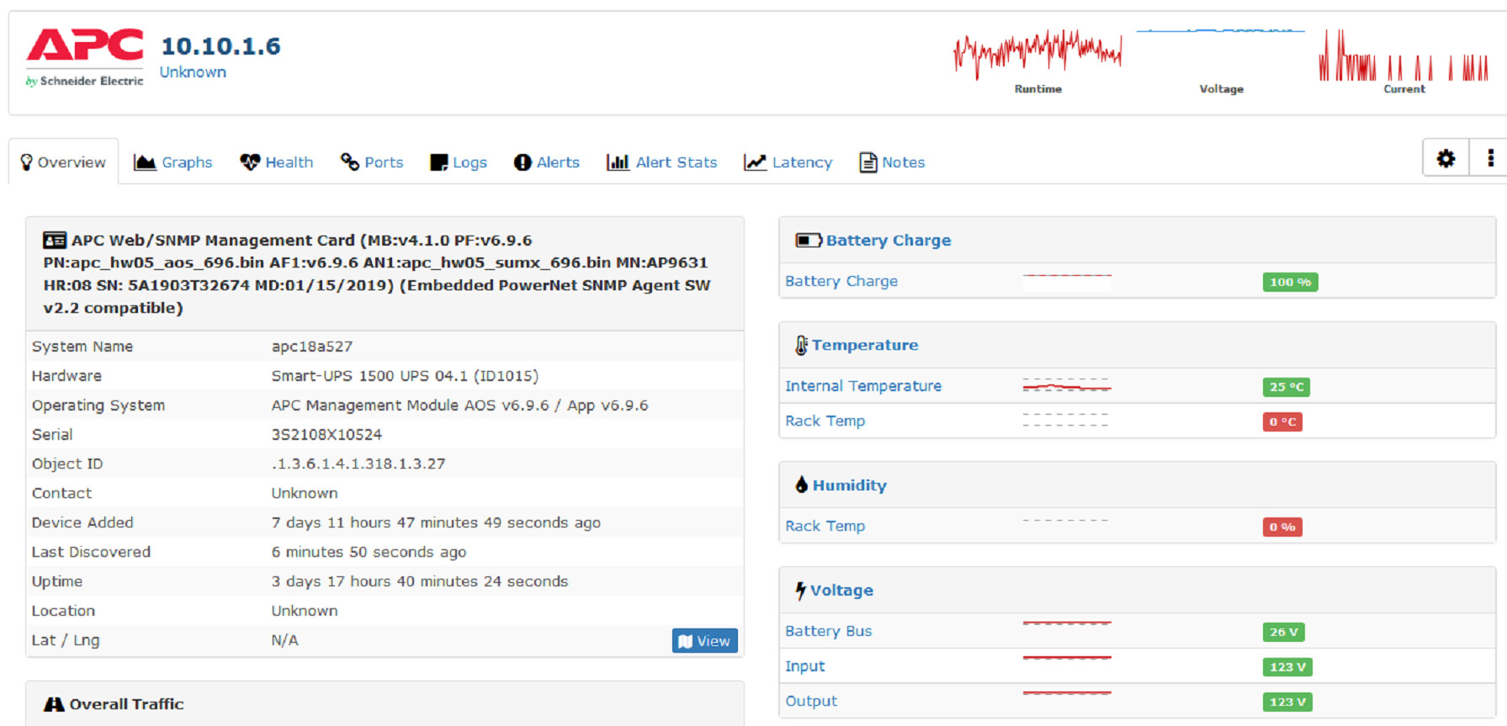
Task: Click the Battery Charge sparkline graph
Action: [x=1067, y=281]
